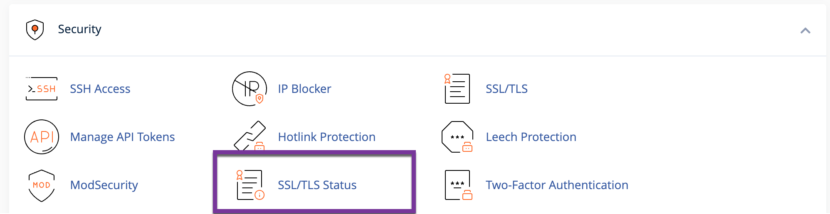The width and height of the screenshot is (830, 214).
Task: Open the SSL/TLS Status link
Action: point(317,185)
